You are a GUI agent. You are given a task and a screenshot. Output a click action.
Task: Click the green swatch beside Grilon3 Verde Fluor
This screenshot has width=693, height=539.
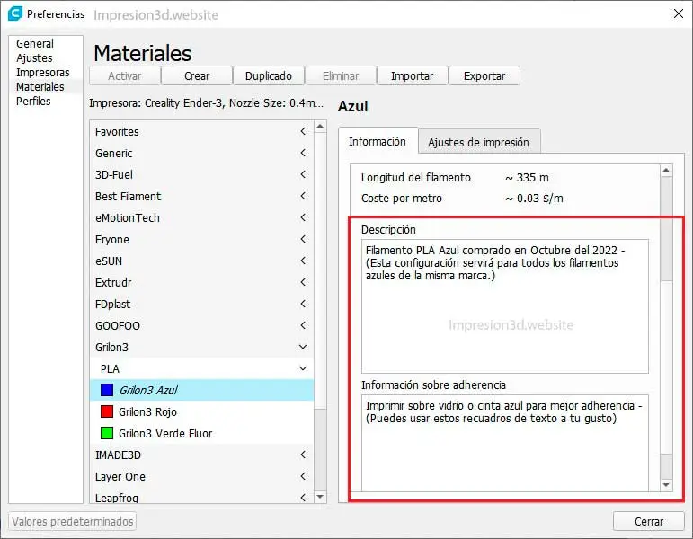click(x=107, y=433)
